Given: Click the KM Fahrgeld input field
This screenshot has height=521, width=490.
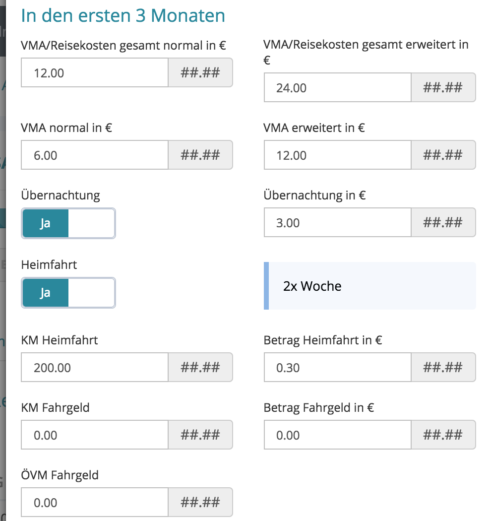Looking at the screenshot, I should point(95,435).
